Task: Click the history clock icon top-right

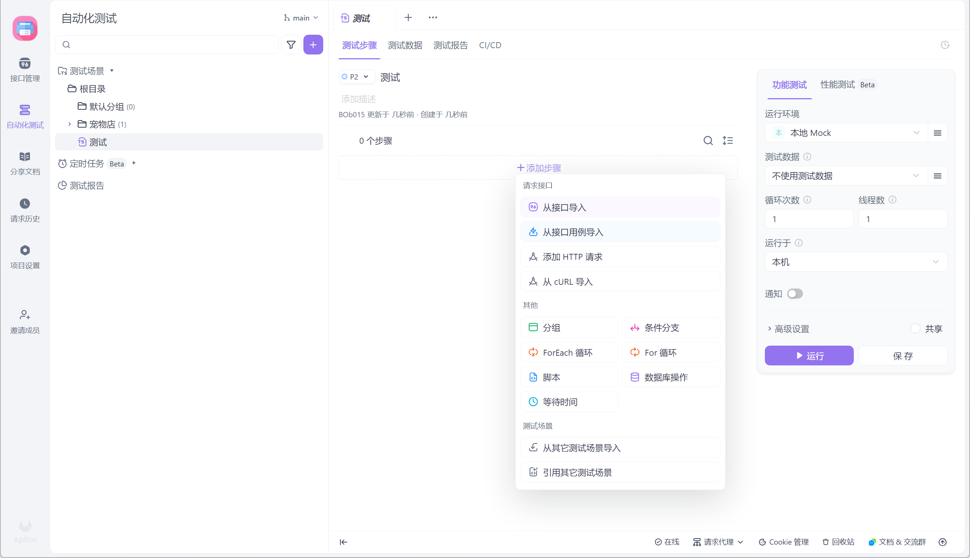Action: [945, 45]
